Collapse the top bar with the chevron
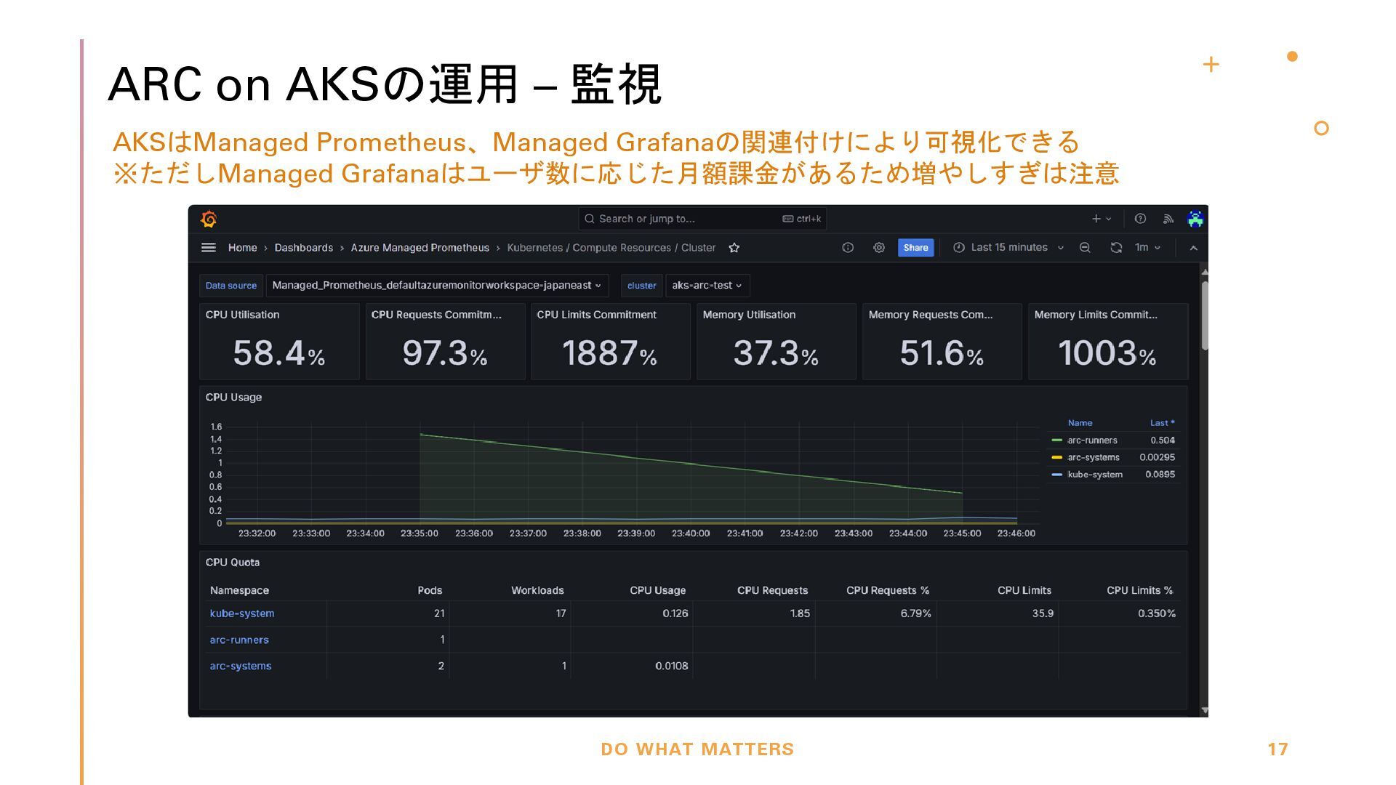 [x=1193, y=248]
